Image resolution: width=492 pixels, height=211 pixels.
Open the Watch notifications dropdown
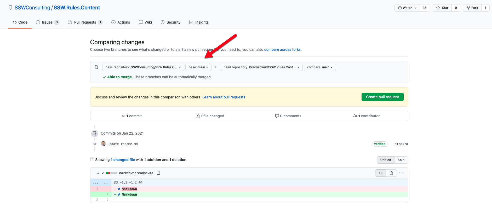(407, 8)
